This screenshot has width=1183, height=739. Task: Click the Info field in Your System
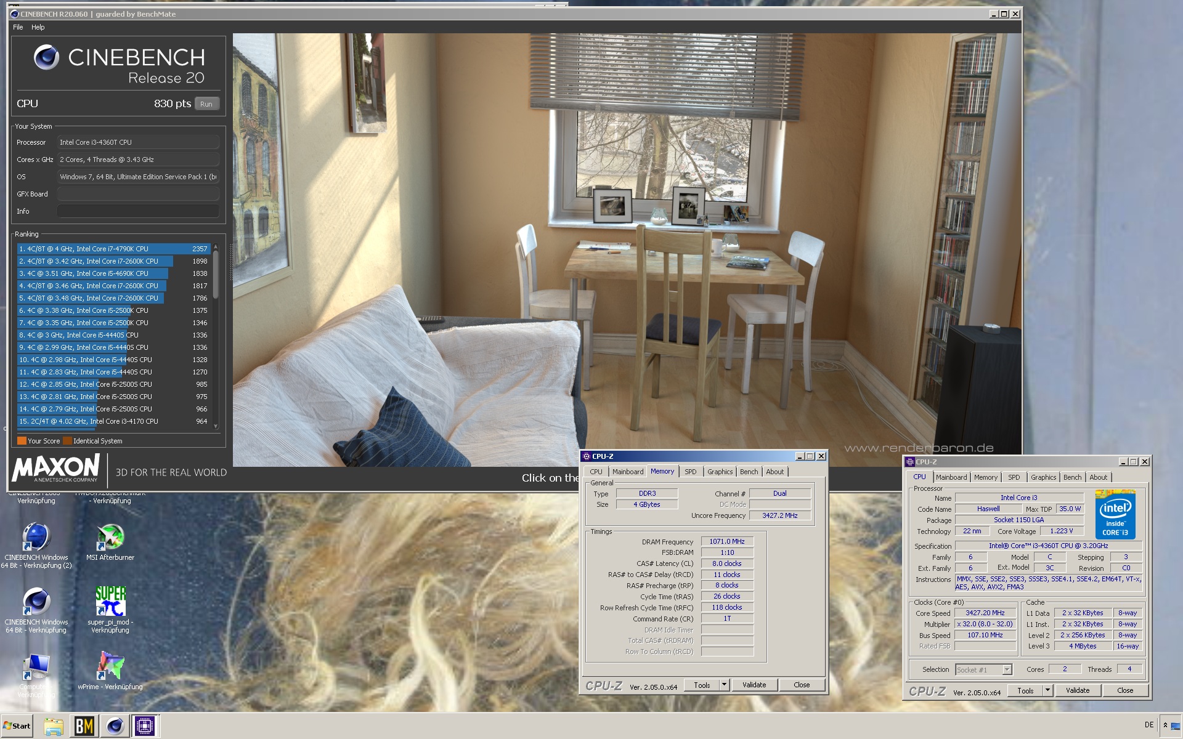pyautogui.click(x=138, y=211)
